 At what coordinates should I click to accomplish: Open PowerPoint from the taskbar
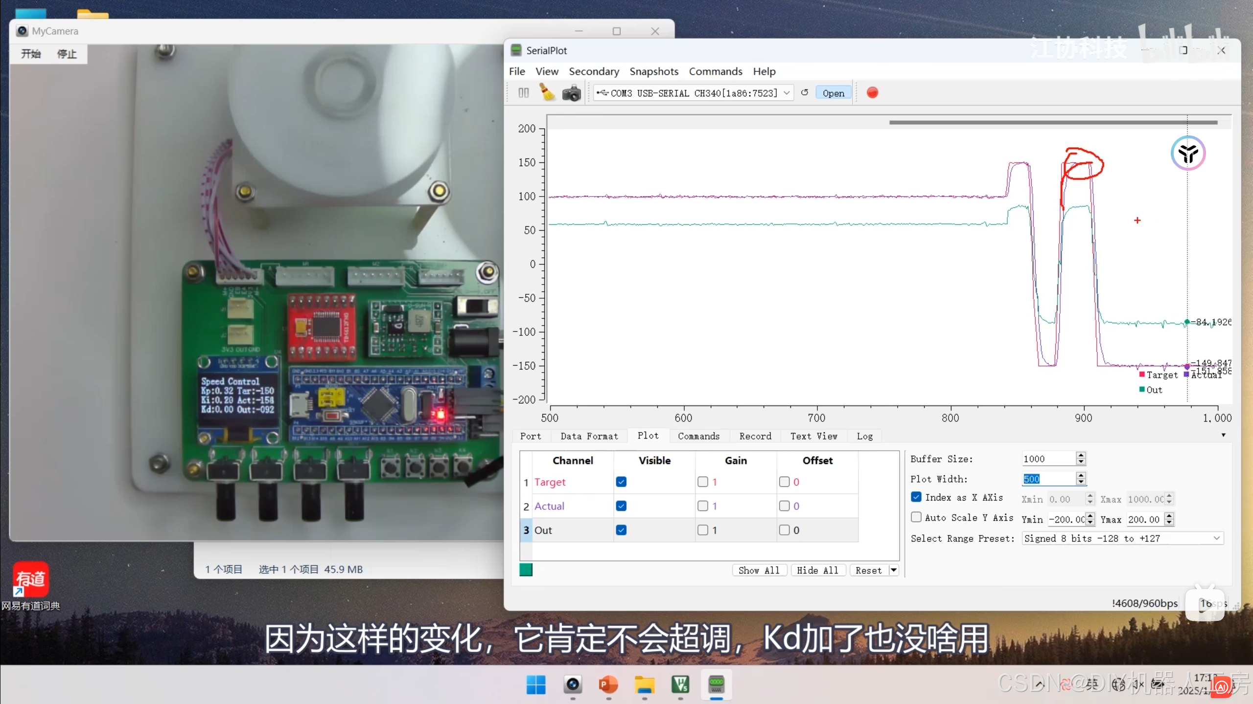[608, 685]
